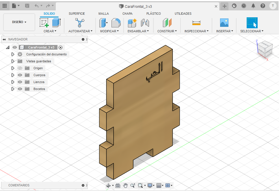Switch to the CHAPA tab

coord(127,14)
